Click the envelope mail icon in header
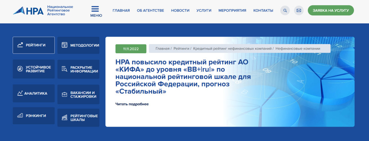 [299, 11]
